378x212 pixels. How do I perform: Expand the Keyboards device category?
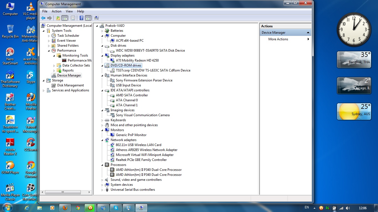click(102, 120)
